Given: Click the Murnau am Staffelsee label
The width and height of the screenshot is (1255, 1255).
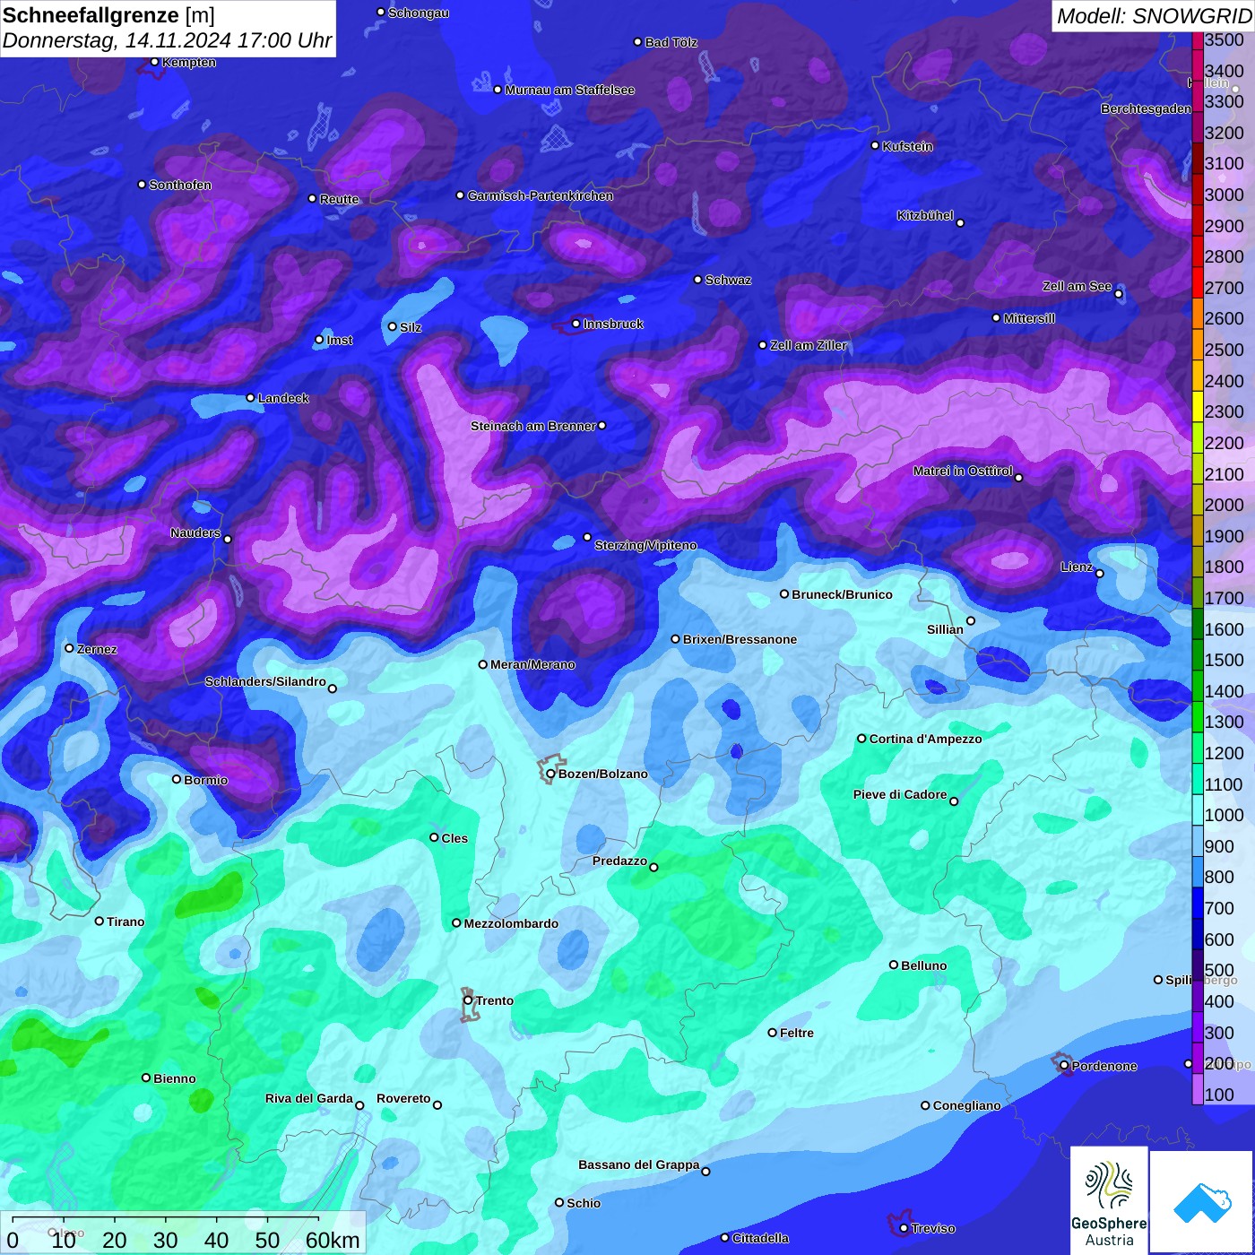Looking at the screenshot, I should tap(570, 90).
